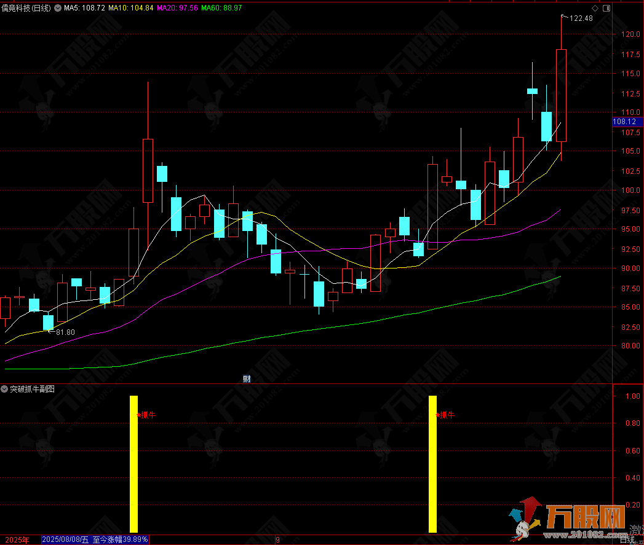The height and width of the screenshot is (545, 644).
Task: Click the first yellow signal bar
Action: [133, 464]
